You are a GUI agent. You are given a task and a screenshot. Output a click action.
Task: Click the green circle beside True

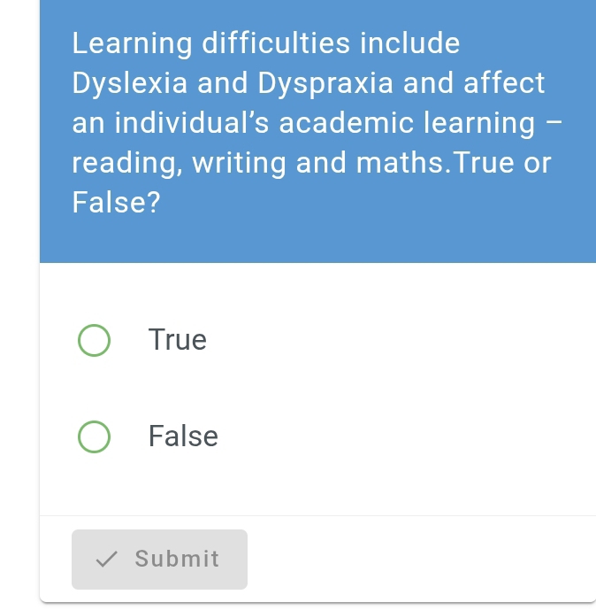click(x=94, y=341)
